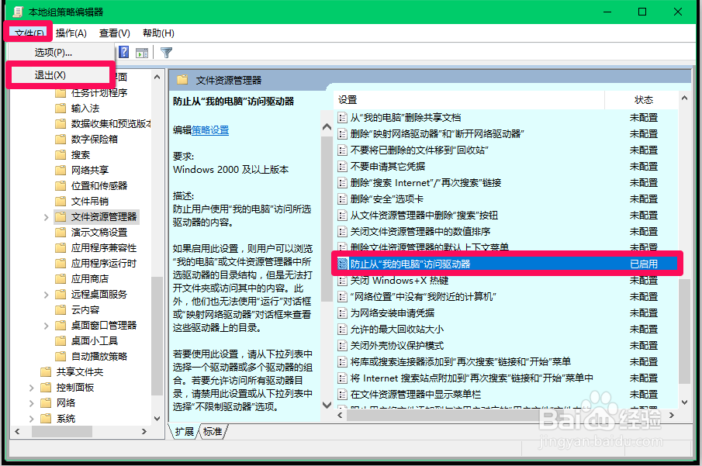Click the policy icon for 在文件资源管理器中显示菜单栏
The height and width of the screenshot is (466, 702).
[343, 395]
